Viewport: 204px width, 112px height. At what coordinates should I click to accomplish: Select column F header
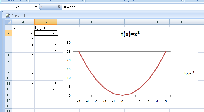(136, 22)
